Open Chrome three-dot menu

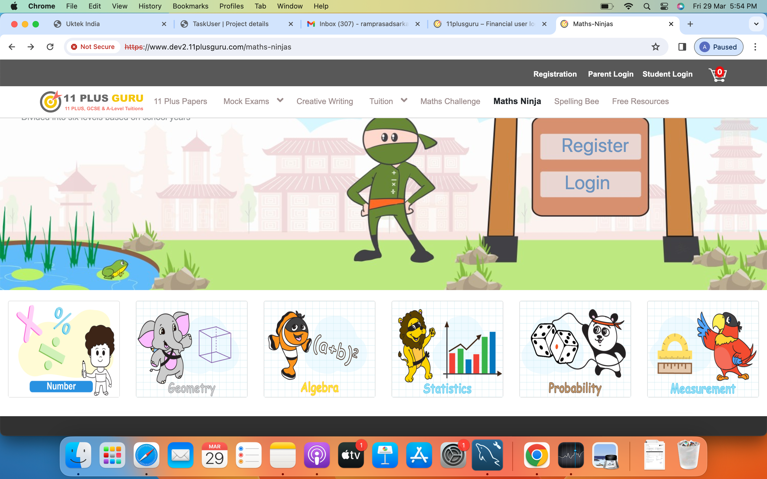coord(755,47)
